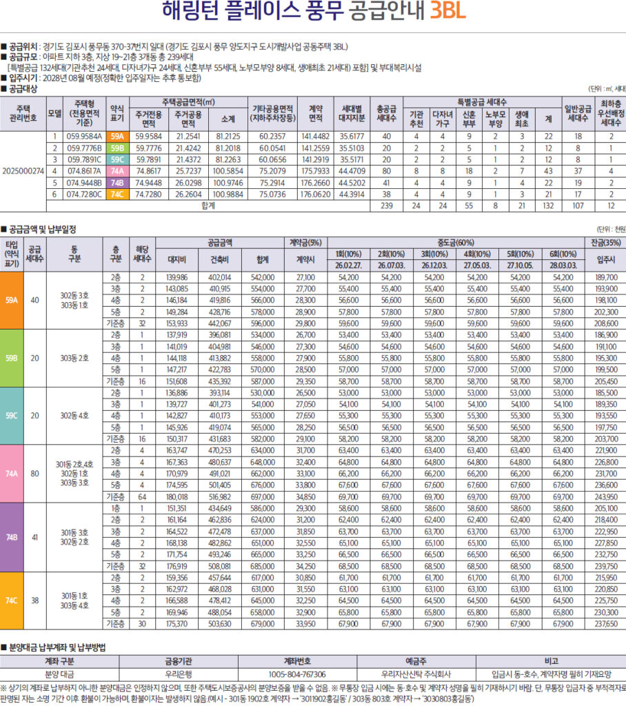Click the purple 74B badge in the upper table
This screenshot has width=626, height=706.
[x=117, y=183]
